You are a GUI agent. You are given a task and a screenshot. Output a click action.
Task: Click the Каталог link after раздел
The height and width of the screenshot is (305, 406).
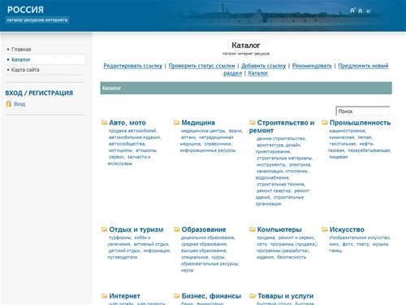point(258,73)
